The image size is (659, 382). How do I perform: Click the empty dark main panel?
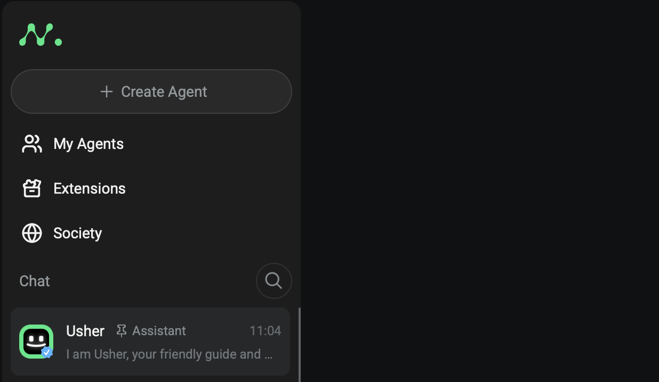click(480, 192)
